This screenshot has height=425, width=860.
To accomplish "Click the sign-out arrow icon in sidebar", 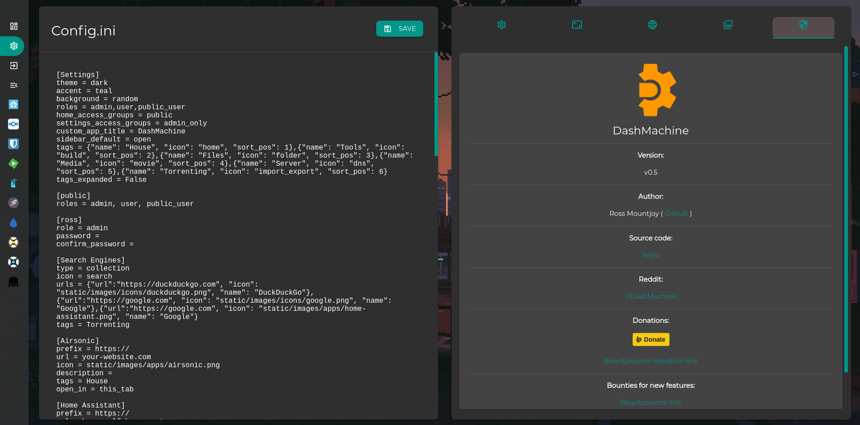I will tap(13, 65).
